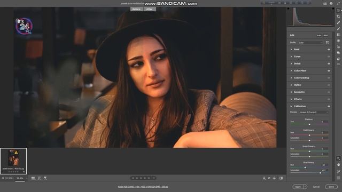
Task: Select the Edit panel icon
Action: 338,11
